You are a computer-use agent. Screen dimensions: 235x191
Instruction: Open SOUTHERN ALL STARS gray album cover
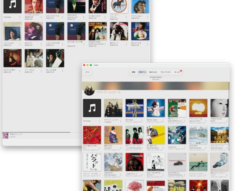(x=177, y=162)
